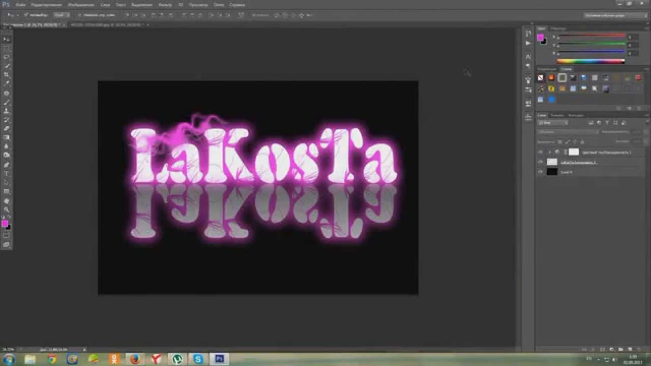
Task: Open Firefox from the Windows taskbar
Action: click(x=135, y=359)
